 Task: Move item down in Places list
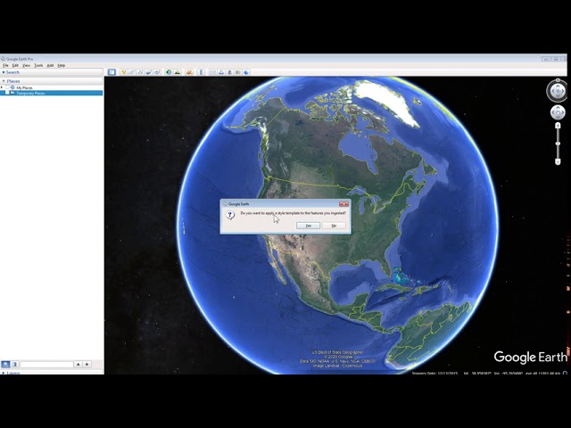87,365
